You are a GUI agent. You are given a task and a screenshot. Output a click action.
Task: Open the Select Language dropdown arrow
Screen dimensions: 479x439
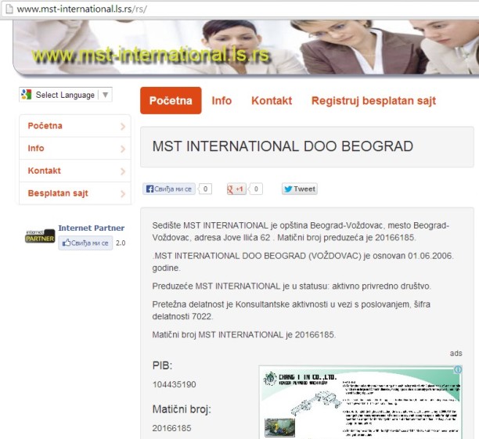(105, 95)
